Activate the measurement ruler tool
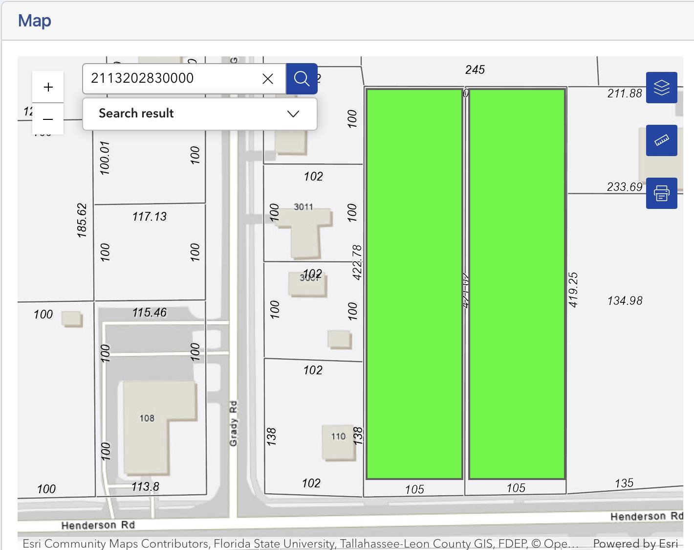Screen dimensions: 694x550 (x=661, y=140)
